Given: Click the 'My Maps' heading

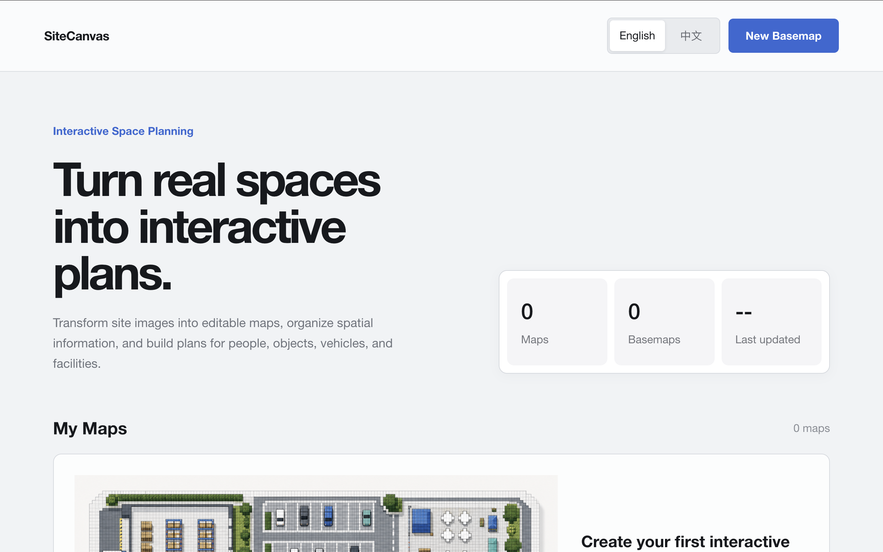Looking at the screenshot, I should pyautogui.click(x=90, y=428).
